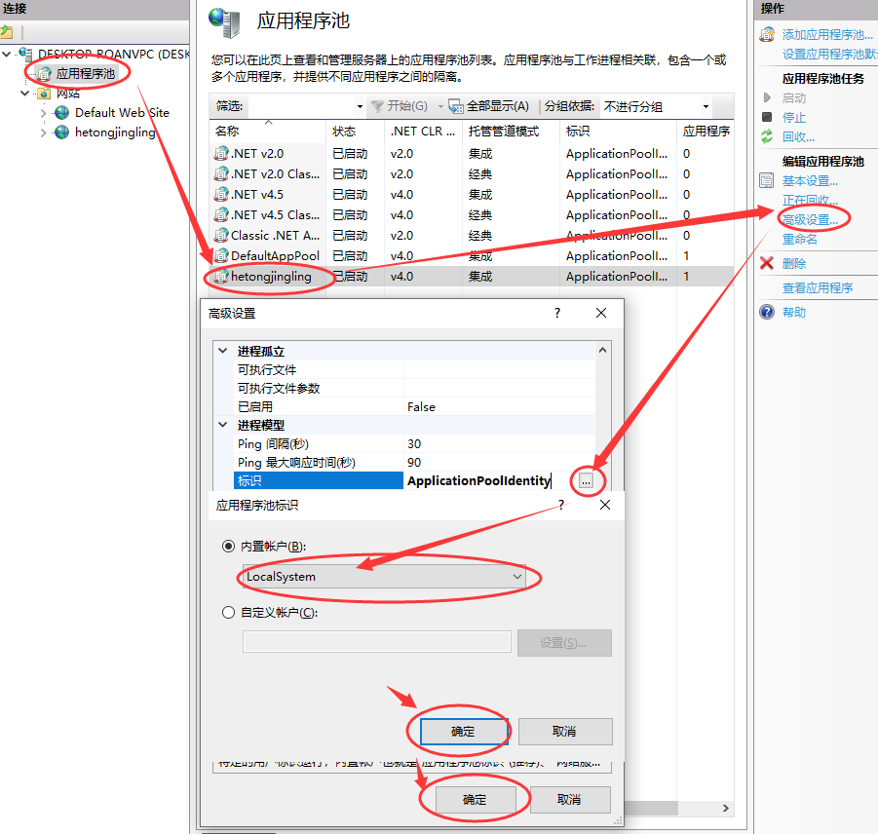Collapse the 进程孤立 section
The height and width of the screenshot is (834, 878).
223,351
